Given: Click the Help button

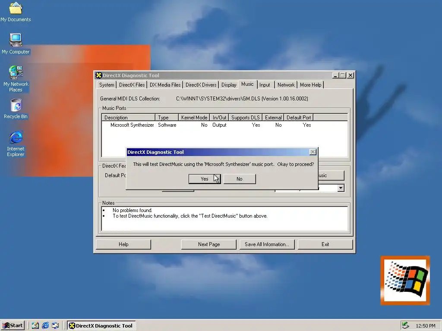Looking at the screenshot, I should click(x=123, y=244).
